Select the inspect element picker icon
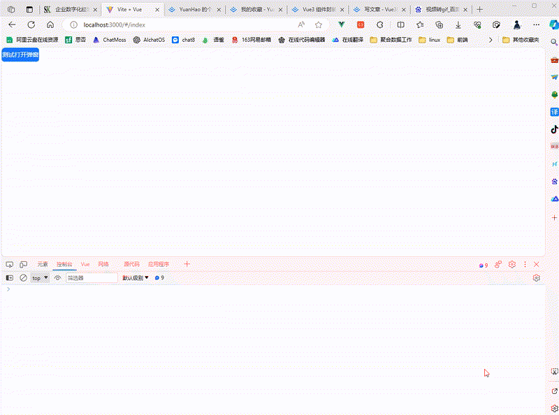The width and height of the screenshot is (559, 415). tap(10, 264)
